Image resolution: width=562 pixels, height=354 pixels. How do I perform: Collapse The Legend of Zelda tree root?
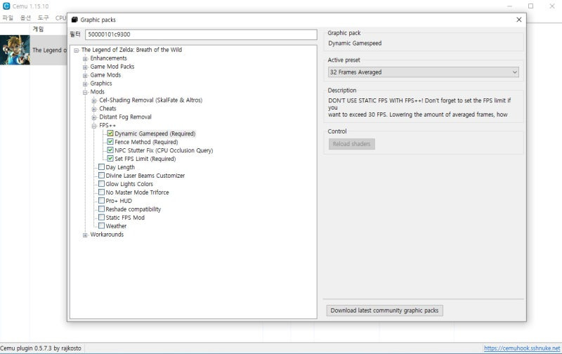[77, 51]
